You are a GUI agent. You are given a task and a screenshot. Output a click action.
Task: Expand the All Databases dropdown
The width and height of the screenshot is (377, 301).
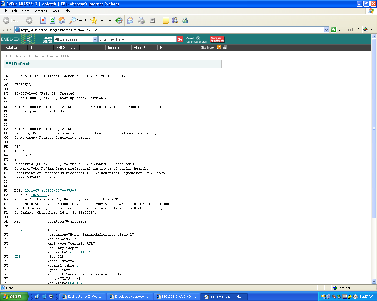95,39
